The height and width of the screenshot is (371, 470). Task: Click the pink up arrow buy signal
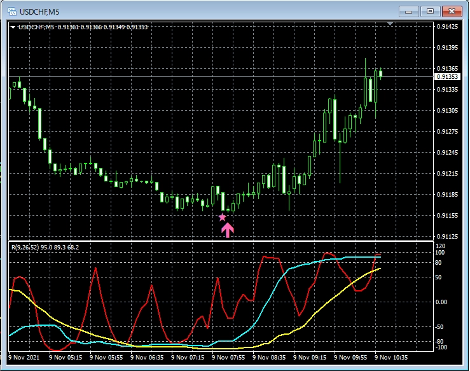[227, 230]
